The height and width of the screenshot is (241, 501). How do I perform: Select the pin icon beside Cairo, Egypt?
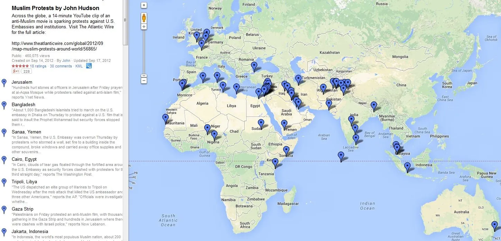[4, 160]
